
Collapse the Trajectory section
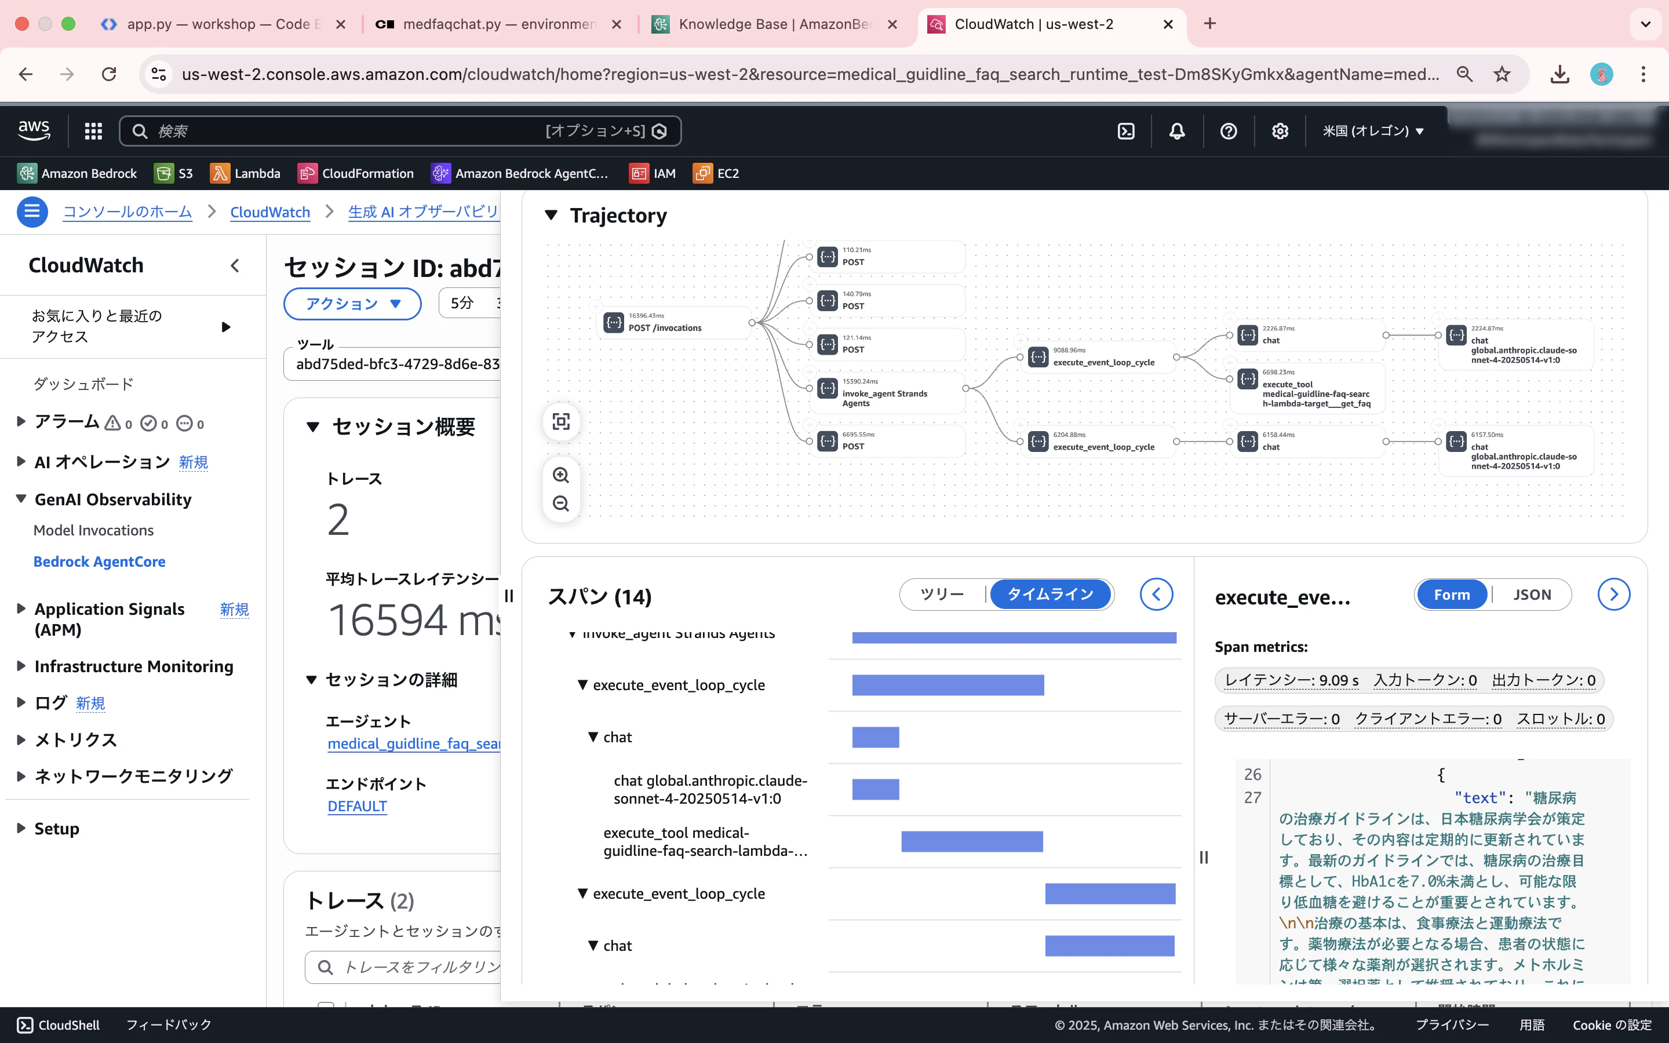551,215
